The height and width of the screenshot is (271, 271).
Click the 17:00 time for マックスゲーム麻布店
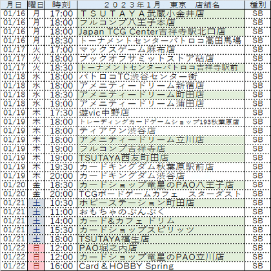pyautogui.click(x=61, y=50)
